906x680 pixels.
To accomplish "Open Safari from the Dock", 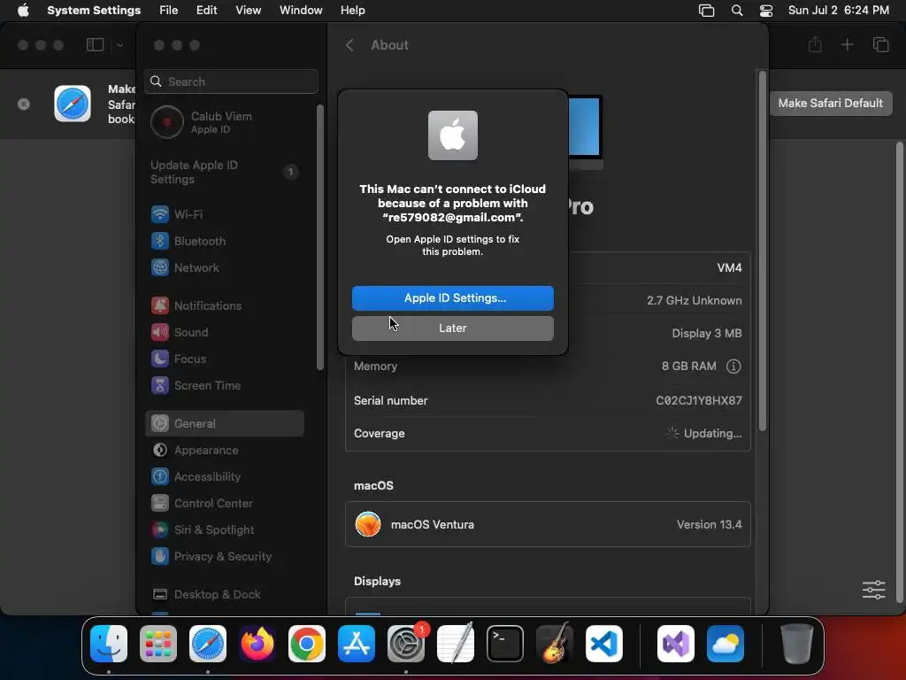I will (x=208, y=644).
